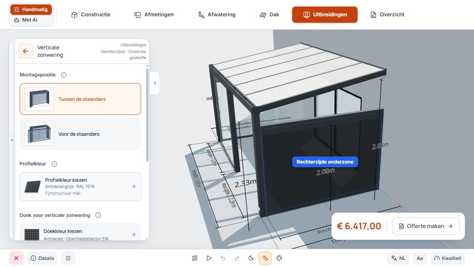Open Profielkleur kiezen selection

(80, 187)
